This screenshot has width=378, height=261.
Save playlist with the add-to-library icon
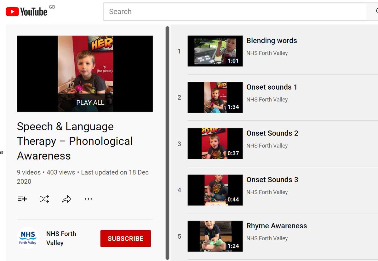coord(22,199)
